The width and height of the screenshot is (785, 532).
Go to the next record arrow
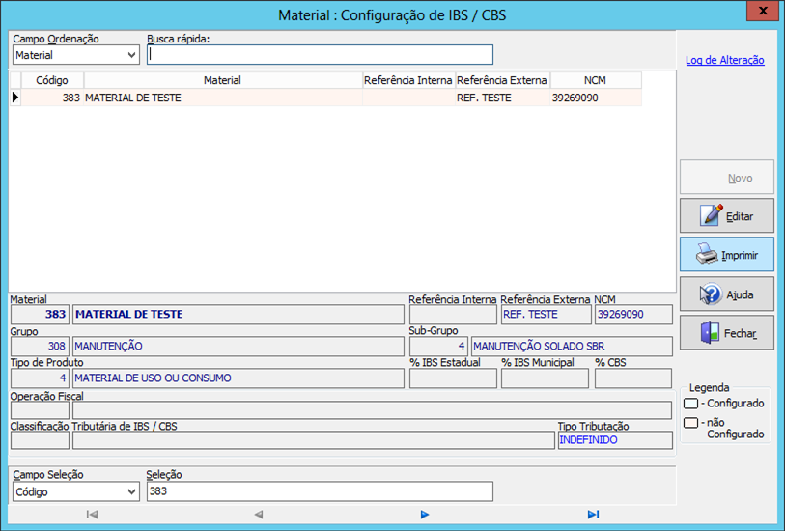click(x=425, y=515)
